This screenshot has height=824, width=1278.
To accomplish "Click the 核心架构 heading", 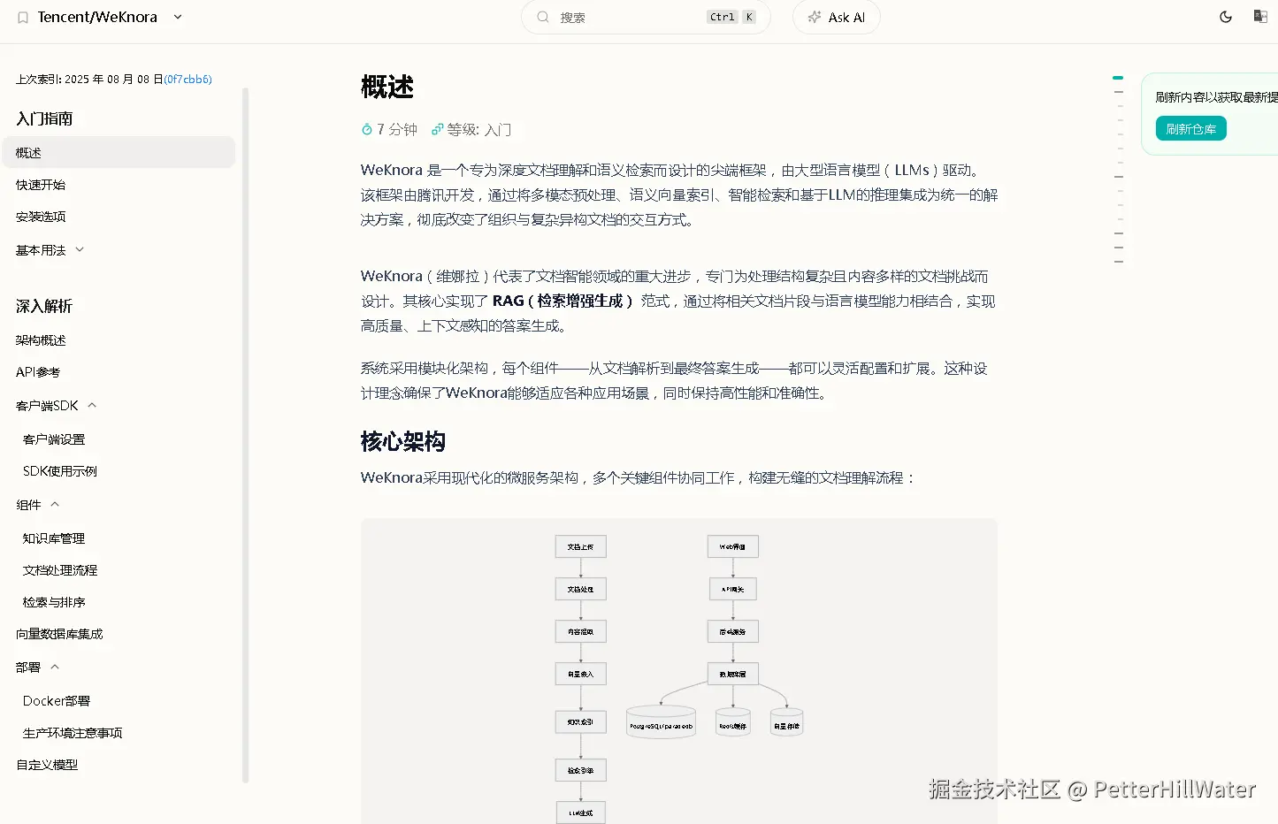I will (403, 441).
